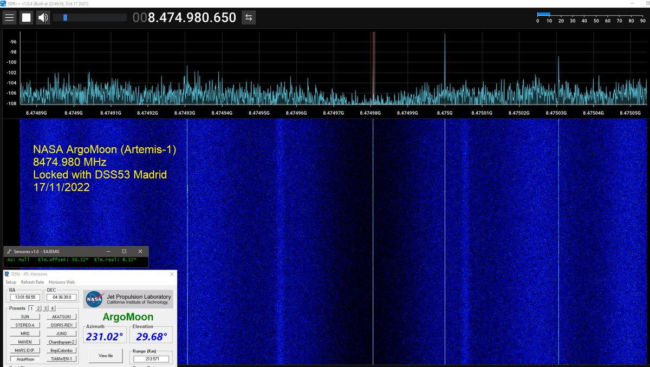Click the NASA logo in the Horizons window
The image size is (650, 367).
pos(95,299)
